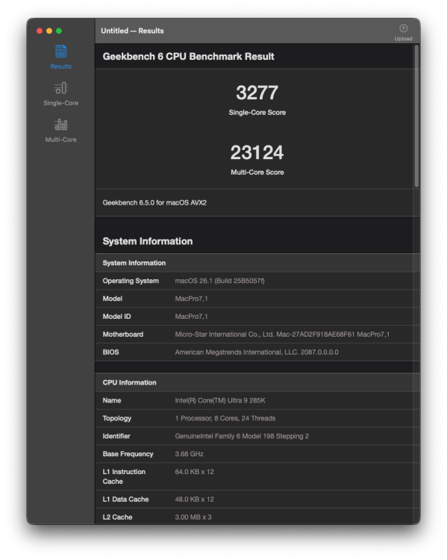The width and height of the screenshot is (447, 560).
Task: Zoom window using green button
Action: click(x=59, y=31)
